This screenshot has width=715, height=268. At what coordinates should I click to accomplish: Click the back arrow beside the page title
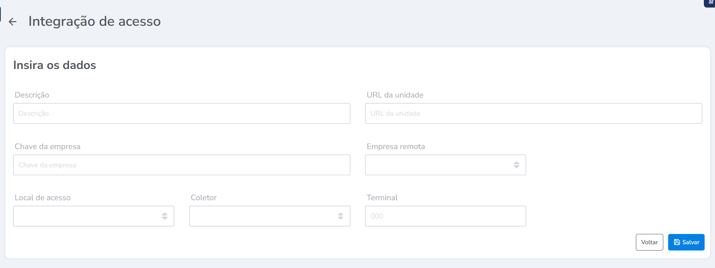pyautogui.click(x=13, y=22)
